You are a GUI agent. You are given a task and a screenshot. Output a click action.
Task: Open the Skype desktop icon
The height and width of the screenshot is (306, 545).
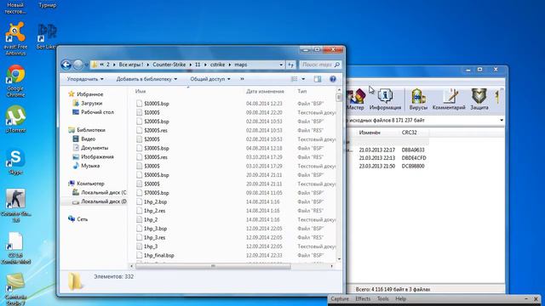15,161
